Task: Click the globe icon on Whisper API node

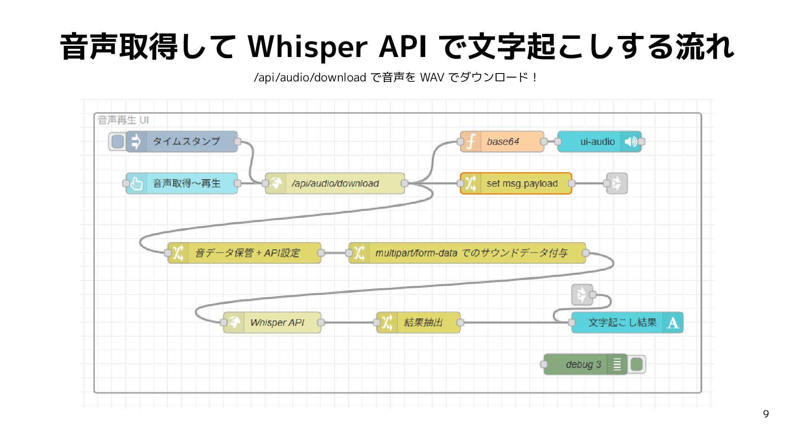Action: click(234, 323)
